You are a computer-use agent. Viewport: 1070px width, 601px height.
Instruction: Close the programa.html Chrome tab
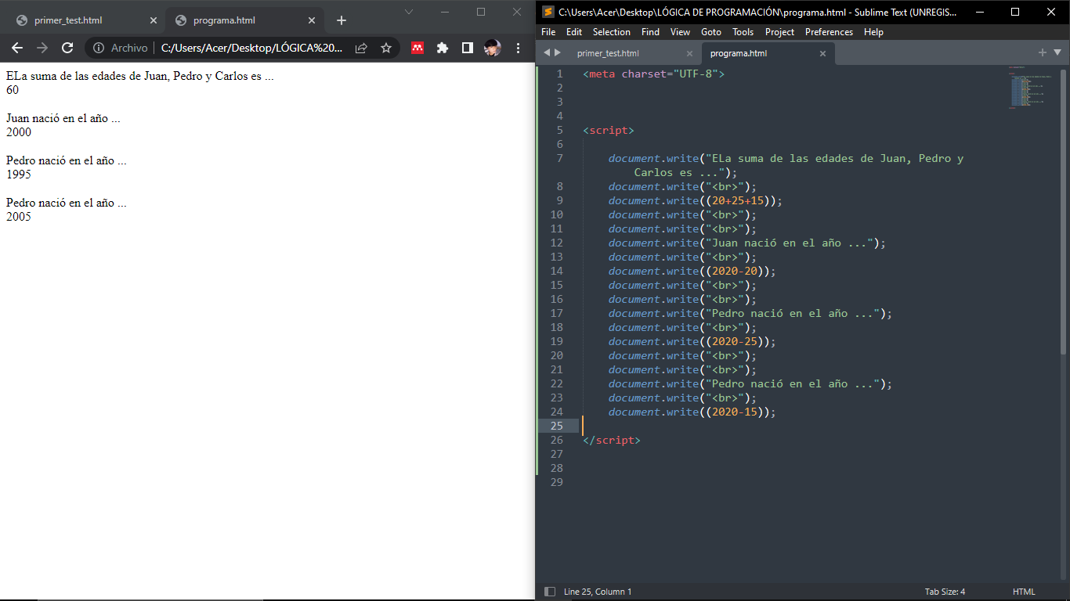click(x=312, y=20)
